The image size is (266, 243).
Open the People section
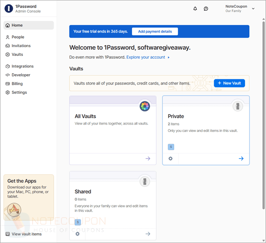coord(15,37)
